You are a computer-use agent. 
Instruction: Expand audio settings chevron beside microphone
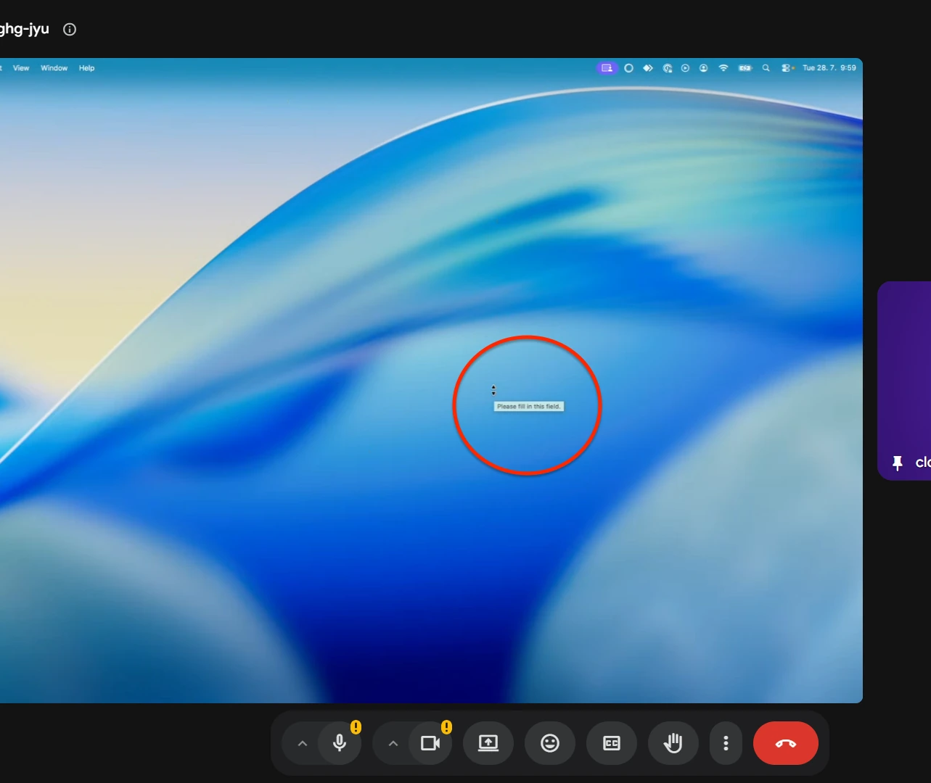(x=303, y=743)
